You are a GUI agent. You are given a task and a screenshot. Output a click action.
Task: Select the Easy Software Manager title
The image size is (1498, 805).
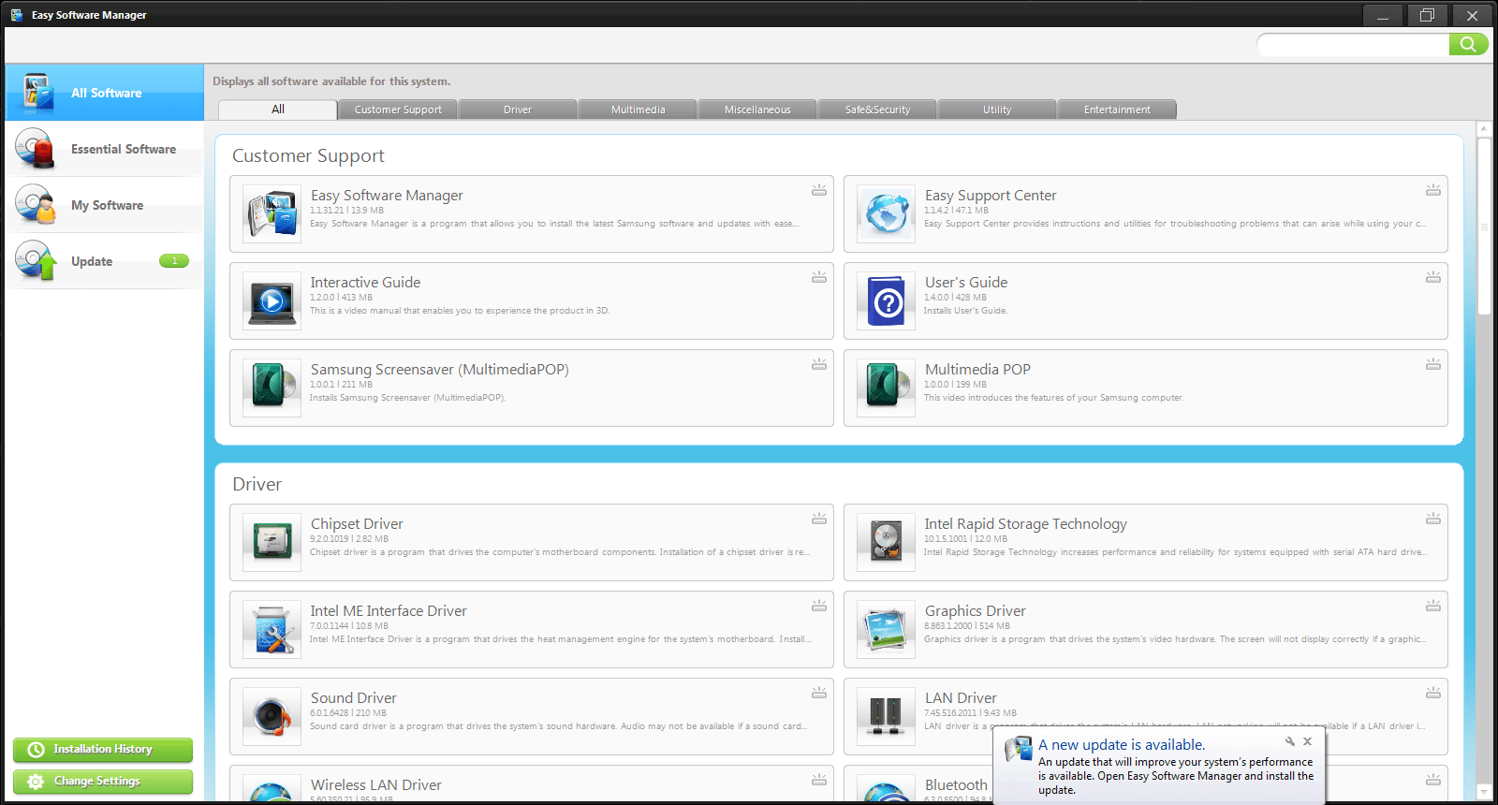point(387,196)
